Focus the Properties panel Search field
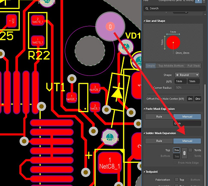208x186 pixels. (x=175, y=9)
